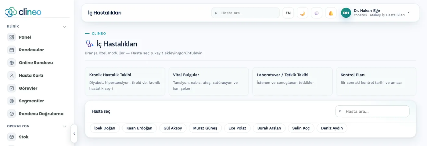Open the Vital Bulgular module card
Image resolution: width=427 pixels, height=146 pixels.
pyautogui.click(x=209, y=82)
